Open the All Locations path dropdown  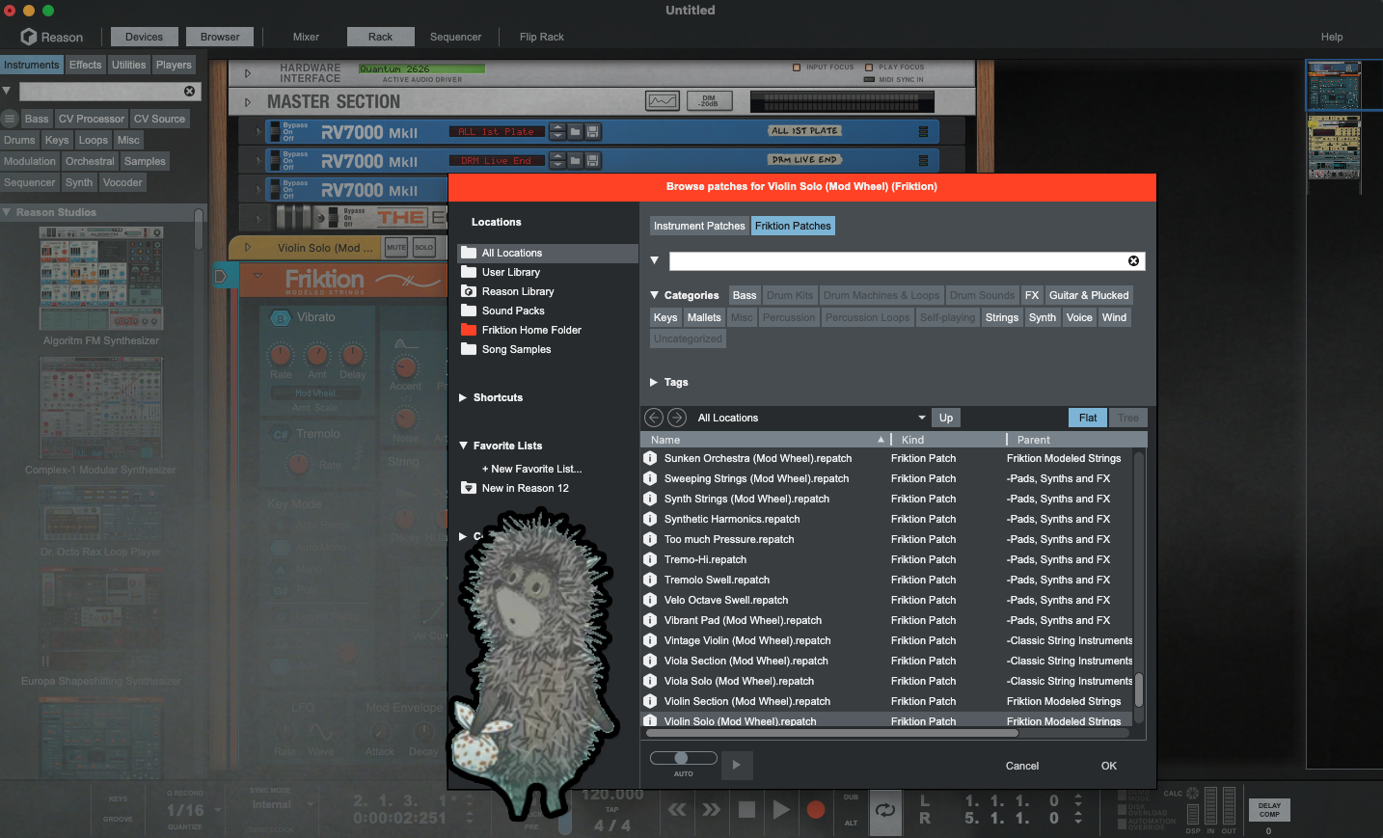click(x=922, y=418)
